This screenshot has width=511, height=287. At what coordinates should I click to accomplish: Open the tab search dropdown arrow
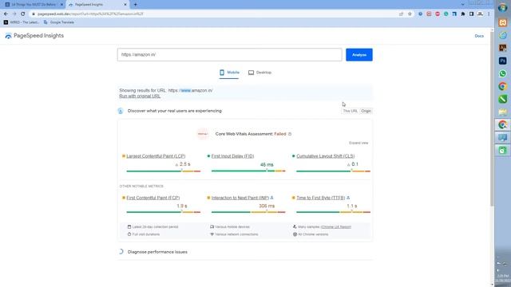[463, 5]
